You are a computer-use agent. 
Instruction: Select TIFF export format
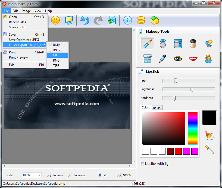click(x=58, y=66)
